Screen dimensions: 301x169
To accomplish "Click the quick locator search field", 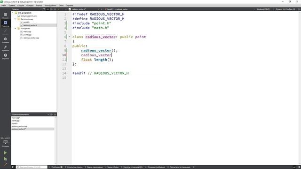I will [32, 167].
